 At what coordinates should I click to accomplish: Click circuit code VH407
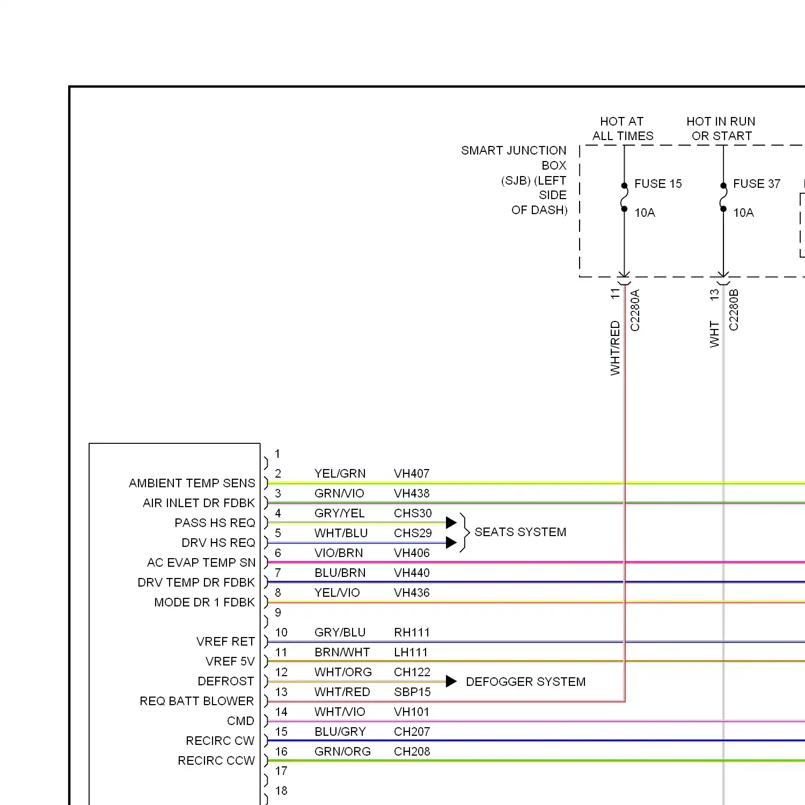(412, 473)
